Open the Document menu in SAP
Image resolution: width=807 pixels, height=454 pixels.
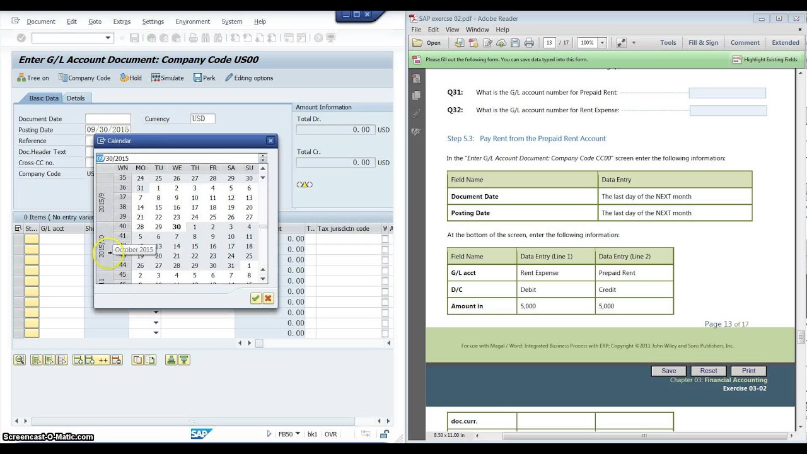click(x=41, y=21)
